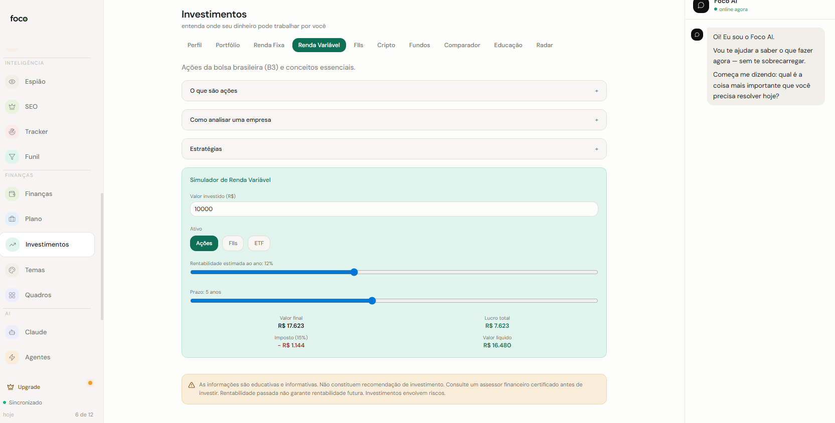Expand the Estratégias accordion
The image size is (835, 423).
[x=394, y=149]
